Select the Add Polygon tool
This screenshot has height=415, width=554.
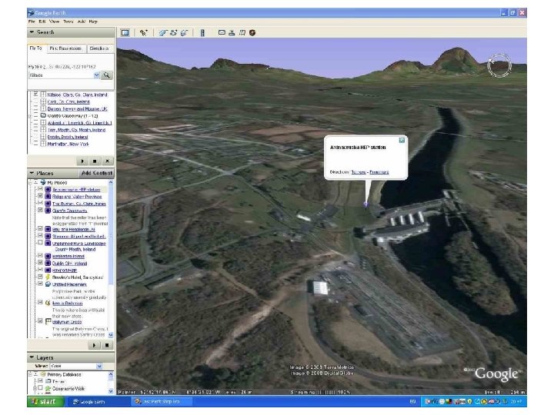tap(162, 33)
